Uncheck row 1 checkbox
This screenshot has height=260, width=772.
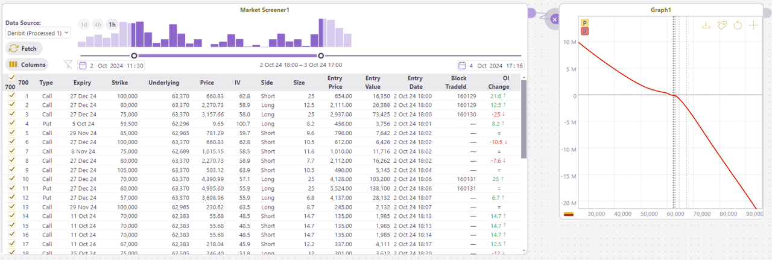click(x=11, y=96)
